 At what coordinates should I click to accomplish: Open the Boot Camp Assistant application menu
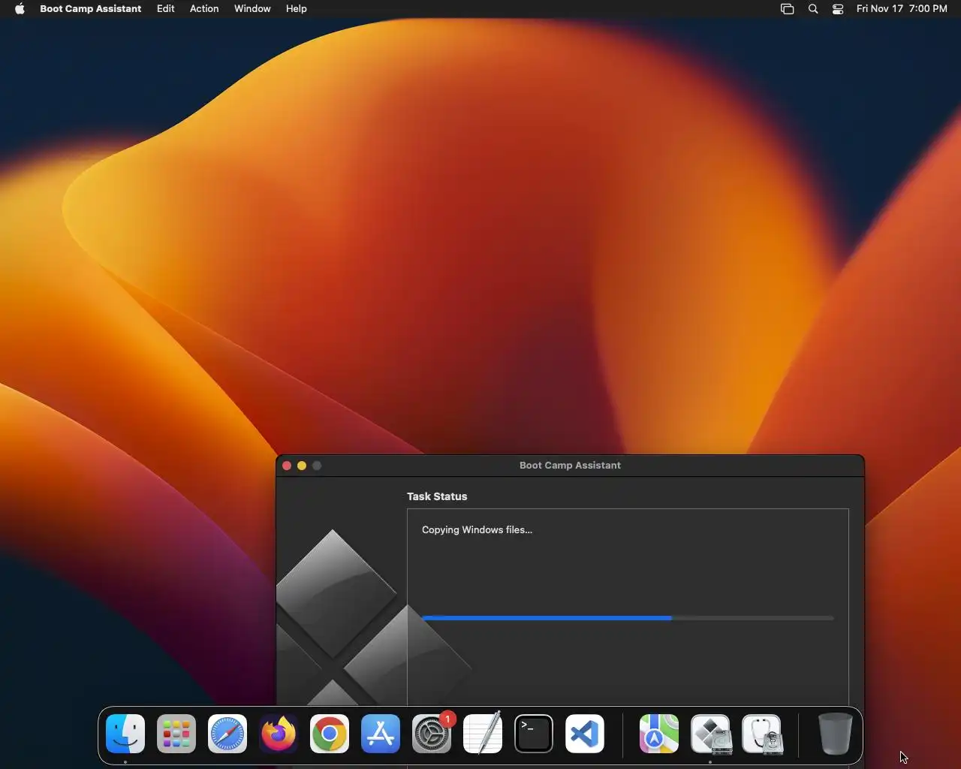pos(90,9)
